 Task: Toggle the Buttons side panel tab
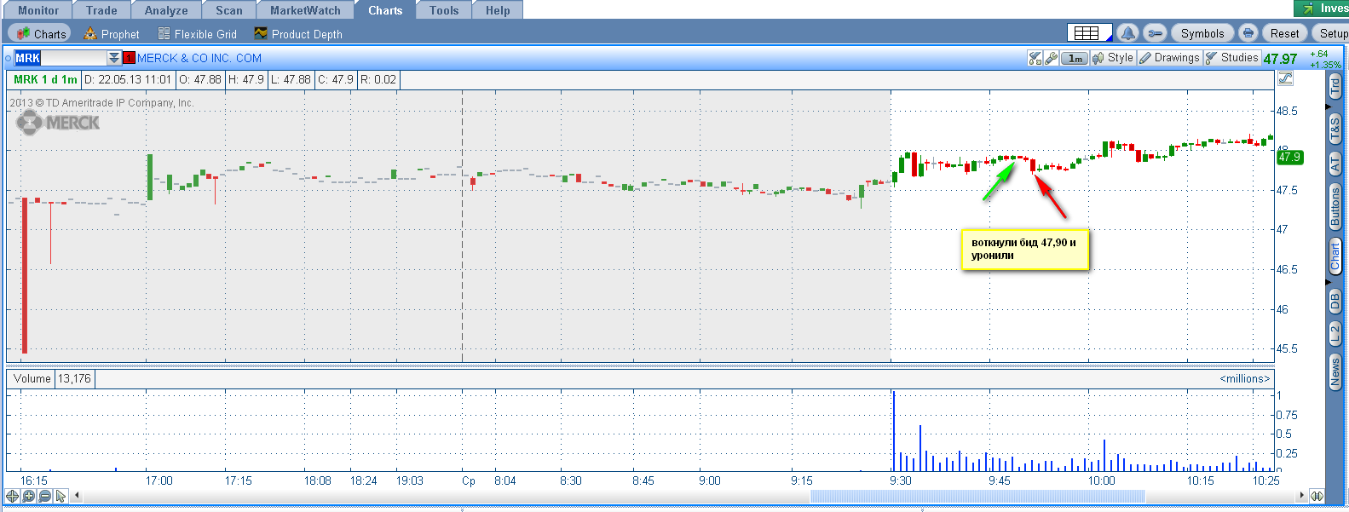point(1335,206)
